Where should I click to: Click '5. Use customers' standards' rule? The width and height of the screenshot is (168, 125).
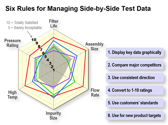pos(135,103)
